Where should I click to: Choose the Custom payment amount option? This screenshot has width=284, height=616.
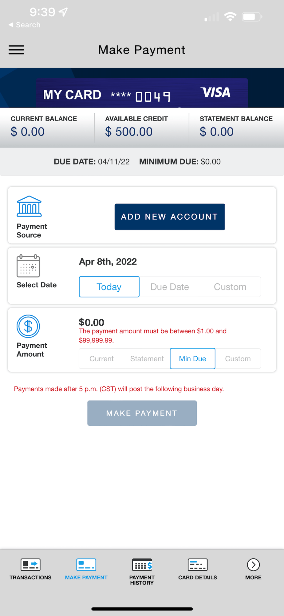click(x=238, y=359)
